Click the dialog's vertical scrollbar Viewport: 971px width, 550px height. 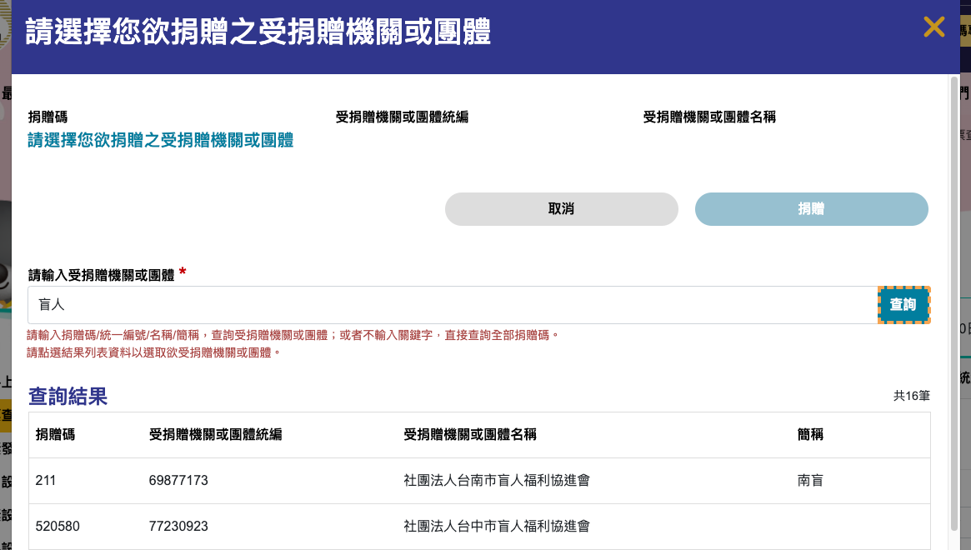pos(953,300)
